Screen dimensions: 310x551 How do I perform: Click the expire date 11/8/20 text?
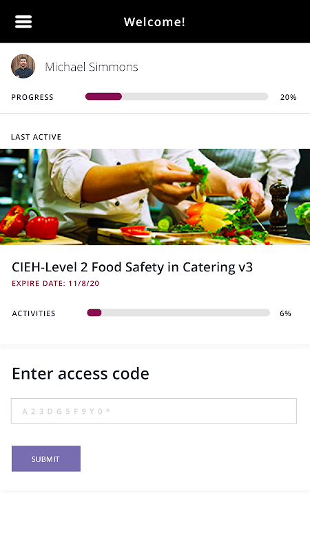[56, 284]
